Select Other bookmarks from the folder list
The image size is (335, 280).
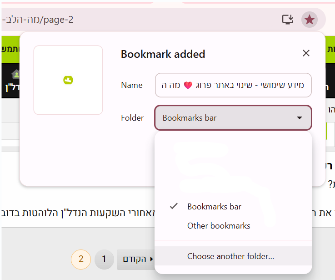[219, 226]
